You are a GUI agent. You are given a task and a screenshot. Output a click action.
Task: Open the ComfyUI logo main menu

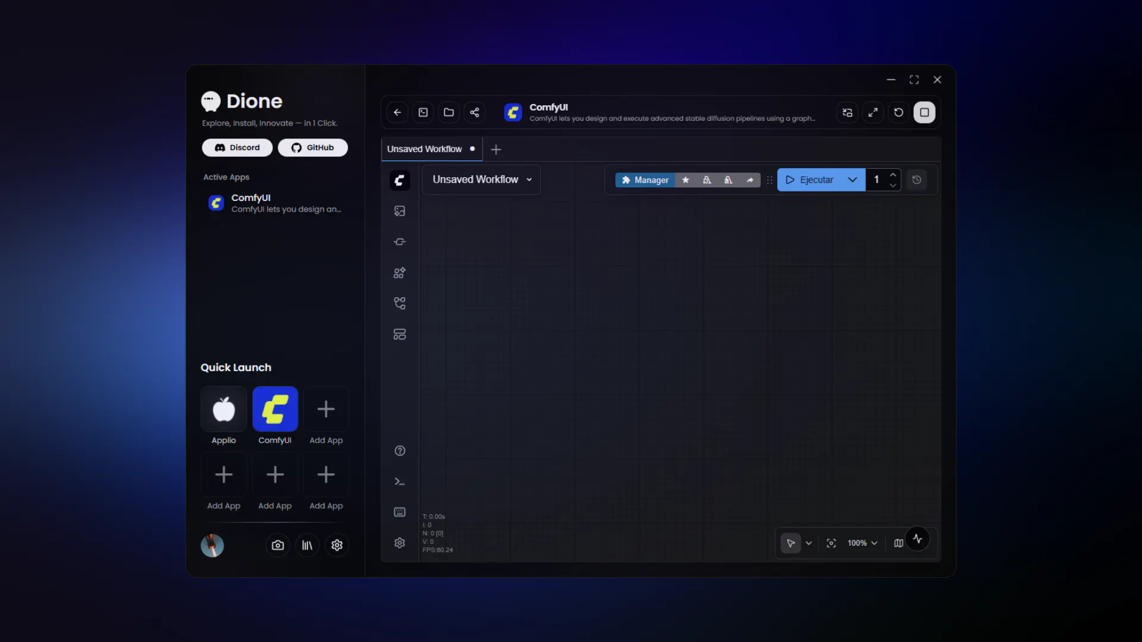coord(400,180)
